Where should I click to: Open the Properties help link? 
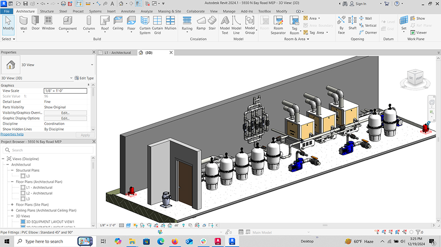12,134
